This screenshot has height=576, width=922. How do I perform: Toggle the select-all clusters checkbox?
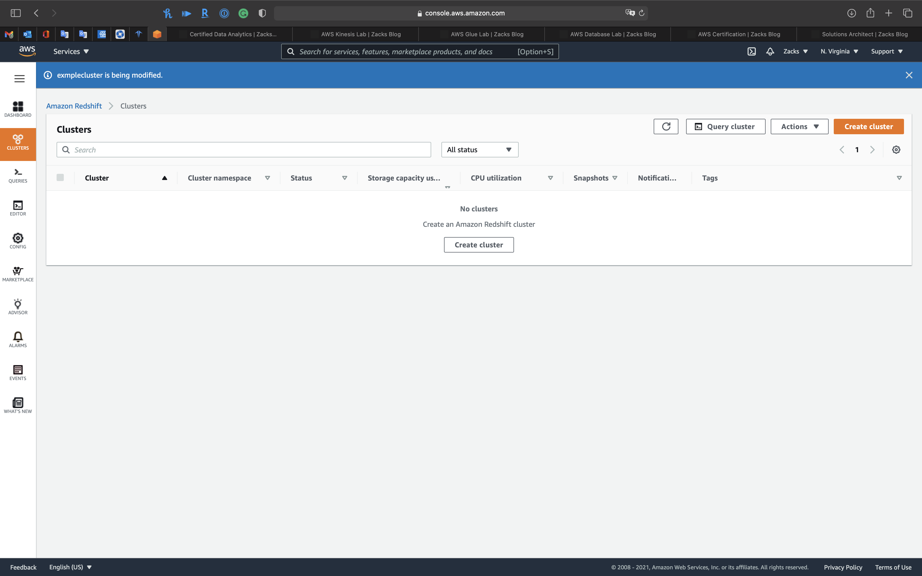(x=60, y=177)
